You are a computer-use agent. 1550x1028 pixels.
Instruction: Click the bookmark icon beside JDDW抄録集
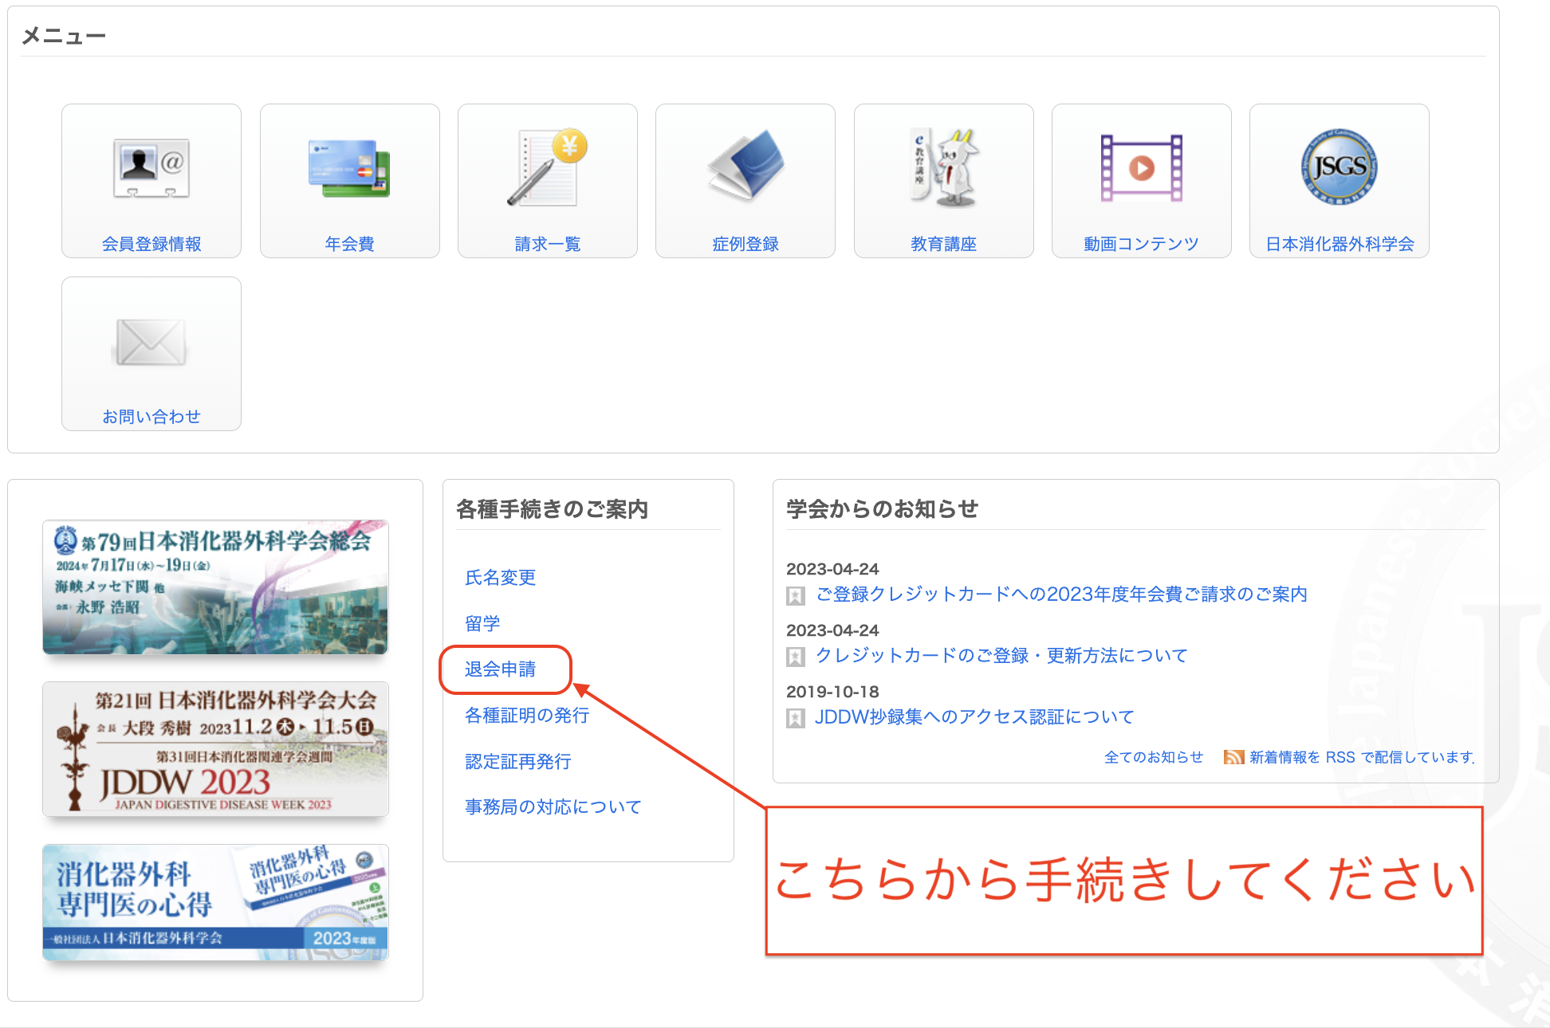[x=795, y=718]
